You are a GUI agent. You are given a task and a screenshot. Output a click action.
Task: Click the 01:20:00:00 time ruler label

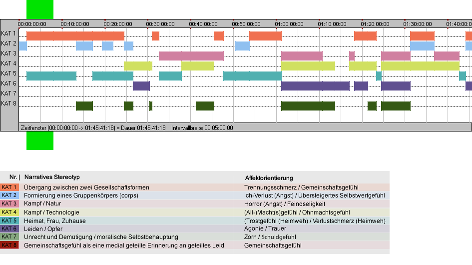375,24
